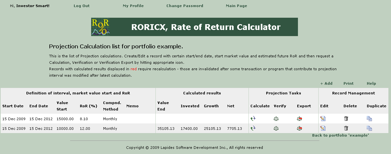Click the Print link
Viewport: 391px width, 154px height.
(348, 83)
